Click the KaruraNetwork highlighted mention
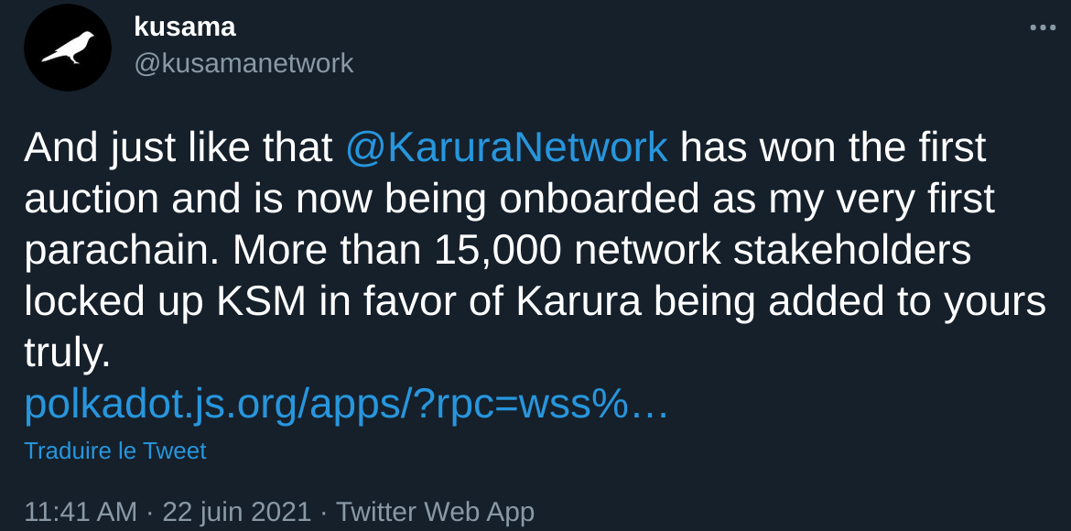Viewport: 1071px width, 531px height. [506, 146]
